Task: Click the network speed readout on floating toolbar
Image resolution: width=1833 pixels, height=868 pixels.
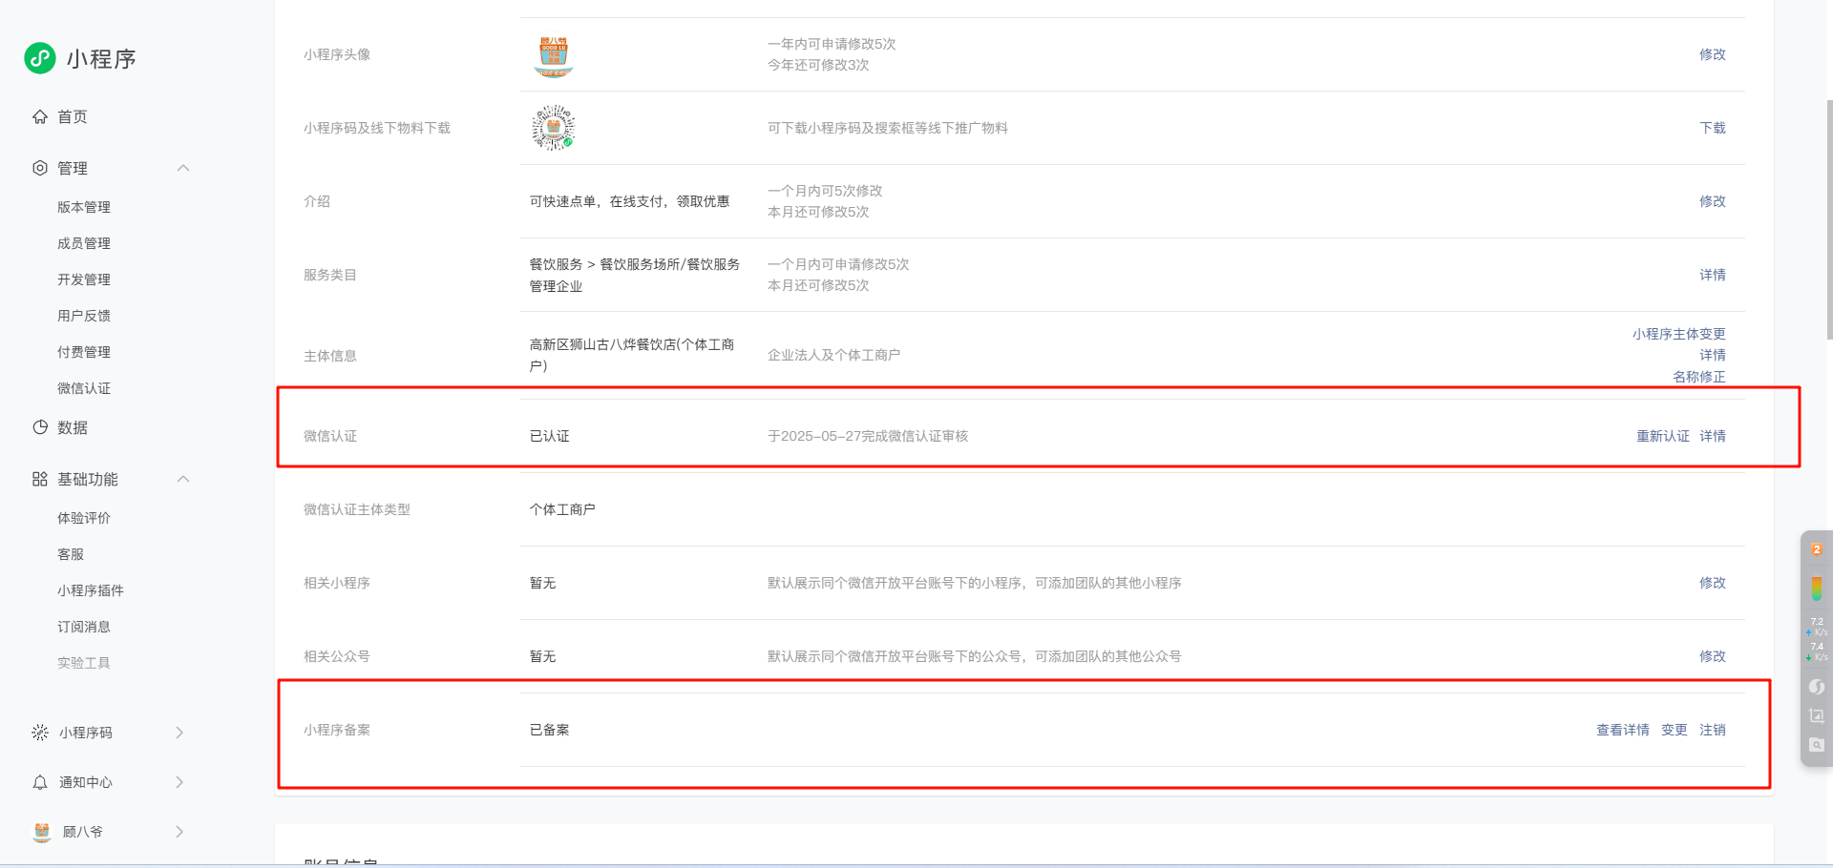Action: click(x=1817, y=639)
